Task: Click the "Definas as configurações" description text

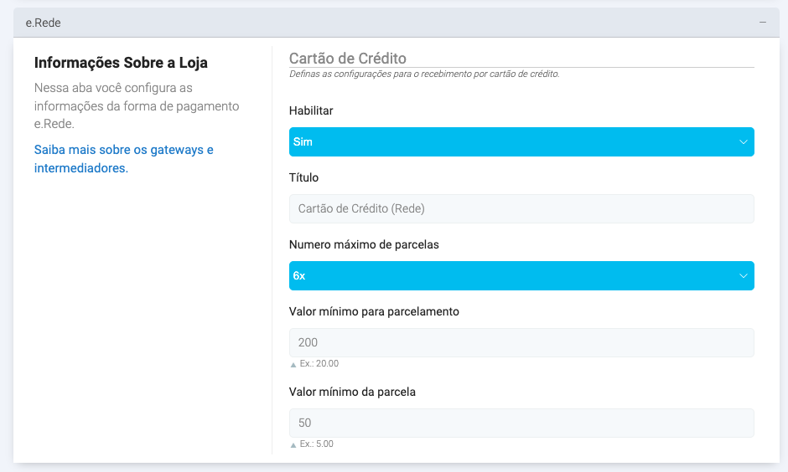Action: pyautogui.click(x=423, y=74)
